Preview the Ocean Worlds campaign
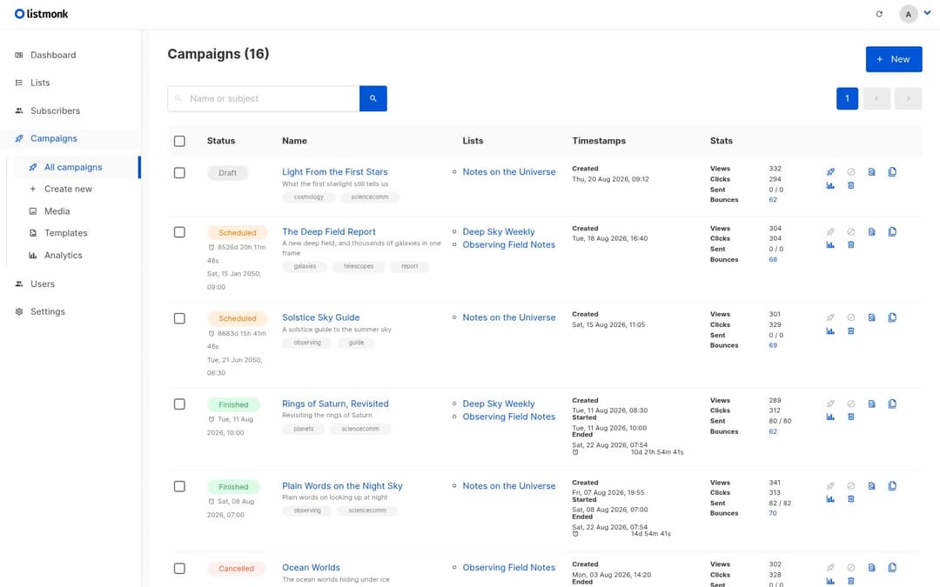This screenshot has height=587, width=940. pos(871,567)
